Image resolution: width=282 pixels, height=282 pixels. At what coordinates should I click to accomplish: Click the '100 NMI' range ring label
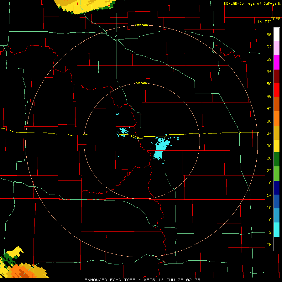click(x=142, y=25)
